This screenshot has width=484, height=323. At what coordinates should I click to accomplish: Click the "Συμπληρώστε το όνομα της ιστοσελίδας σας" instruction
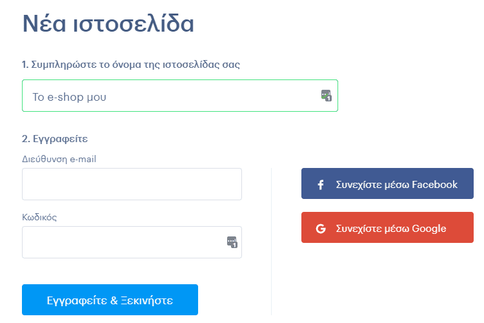[x=136, y=65]
